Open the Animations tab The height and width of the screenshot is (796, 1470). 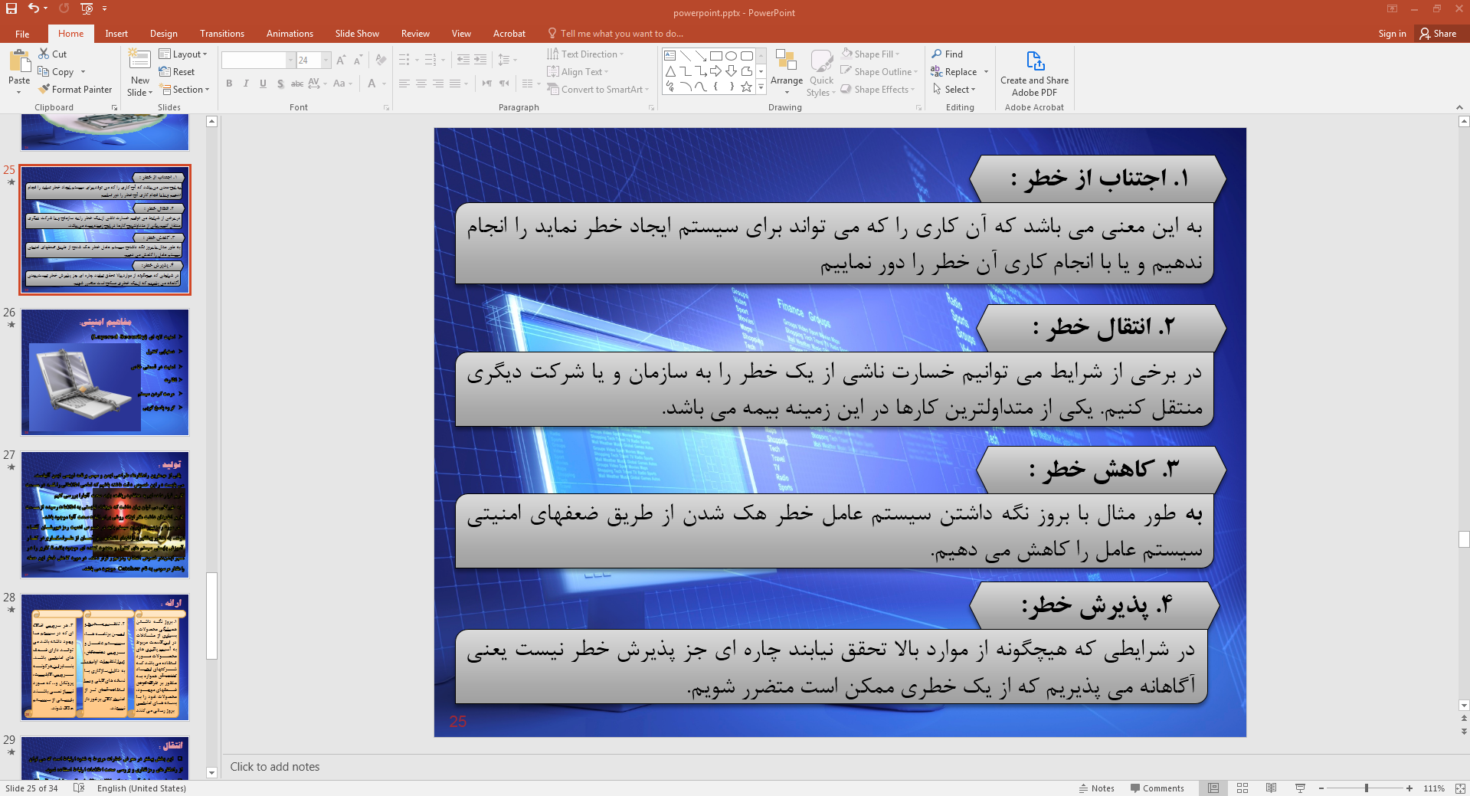[x=290, y=34]
